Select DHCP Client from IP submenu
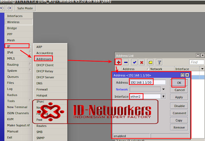This screenshot has width=205, height=141. pyautogui.click(x=51, y=65)
